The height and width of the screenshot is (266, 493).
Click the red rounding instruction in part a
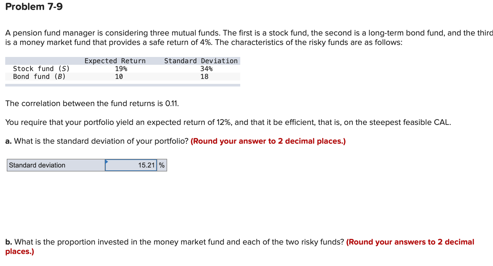pyautogui.click(x=268, y=141)
